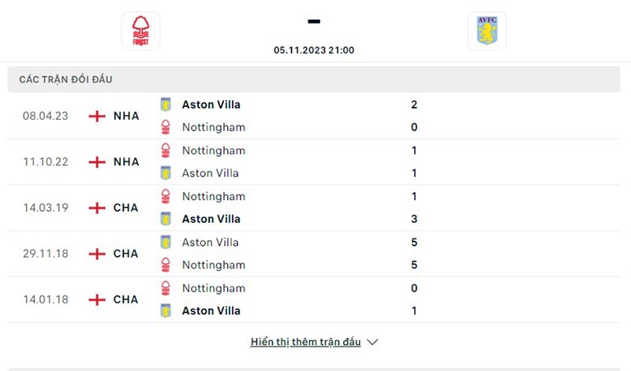Screen dimensions: 631x371
Task: Click Nottingham badge in 29.11.18 match
Action: (x=166, y=265)
